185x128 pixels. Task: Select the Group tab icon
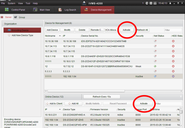tap(16, 17)
